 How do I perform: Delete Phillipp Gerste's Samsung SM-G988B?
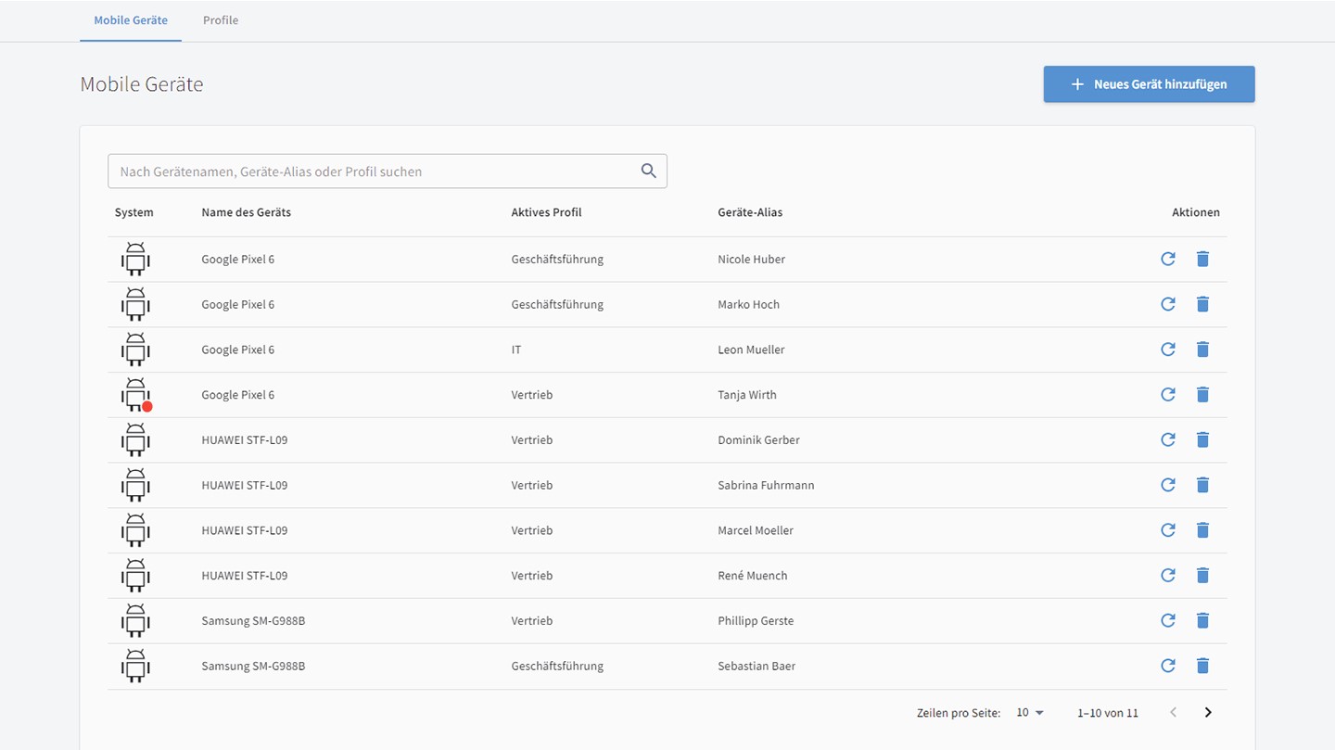pos(1202,620)
